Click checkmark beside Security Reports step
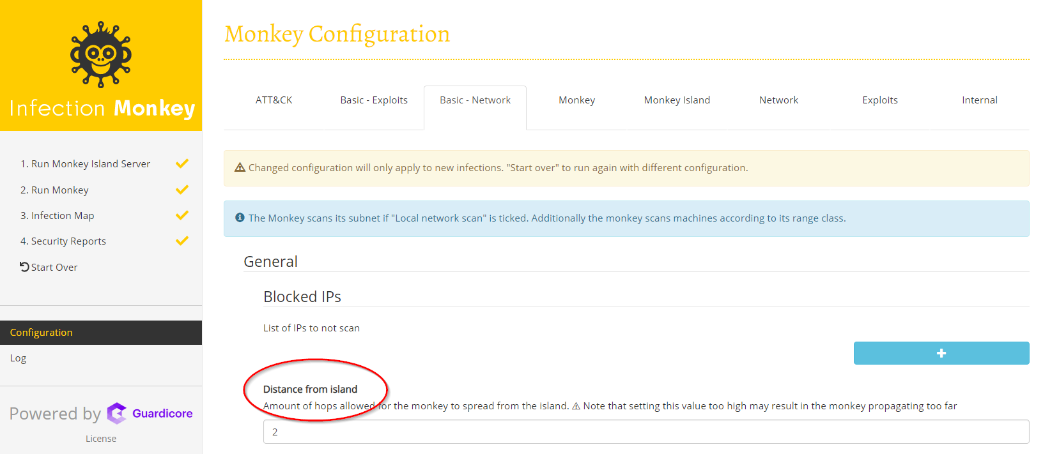The image size is (1043, 454). (182, 241)
